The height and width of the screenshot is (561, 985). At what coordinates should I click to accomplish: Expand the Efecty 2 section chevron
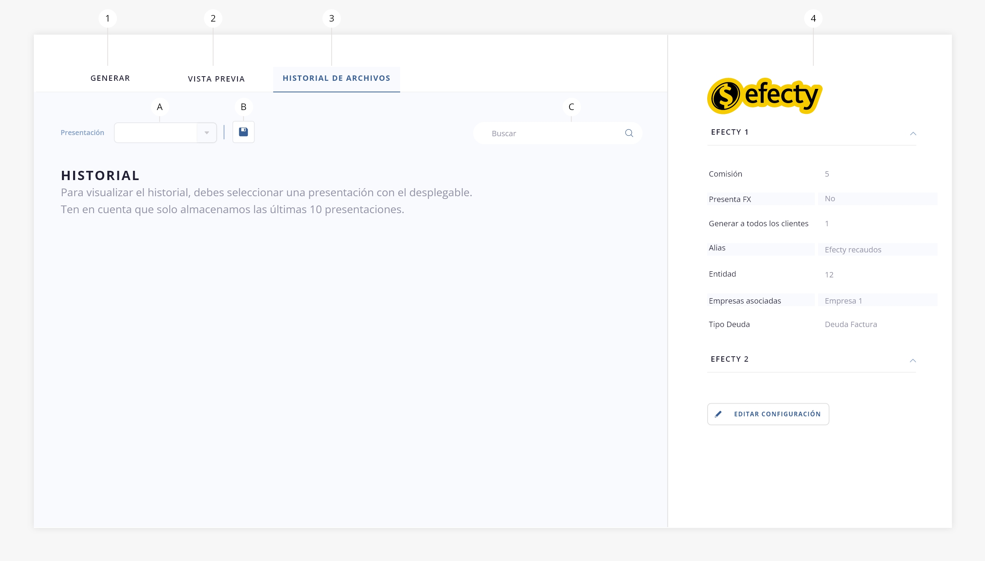(913, 361)
